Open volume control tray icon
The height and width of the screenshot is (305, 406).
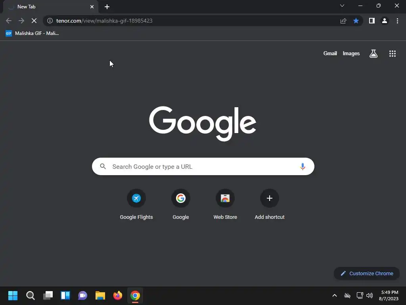pos(370,295)
